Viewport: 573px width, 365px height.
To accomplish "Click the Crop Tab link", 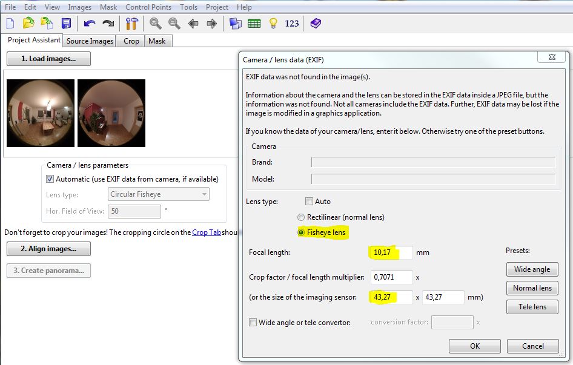I will pos(206,232).
